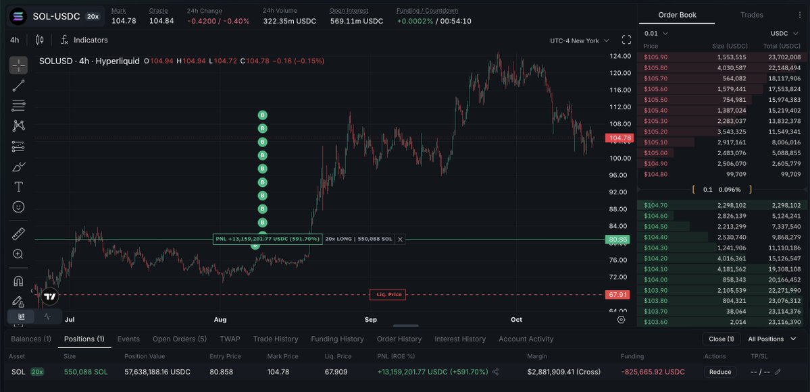Open chart settings gear
Screen dimensions: 810x392
point(621,320)
